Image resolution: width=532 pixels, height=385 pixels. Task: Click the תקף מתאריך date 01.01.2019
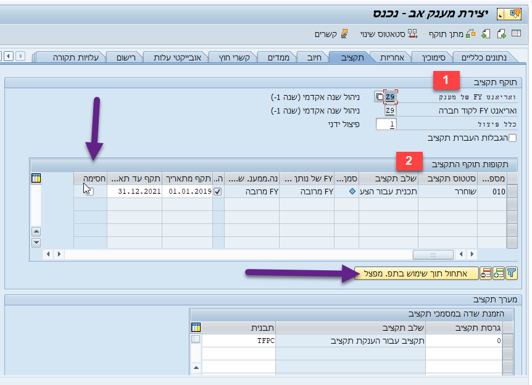(x=187, y=191)
